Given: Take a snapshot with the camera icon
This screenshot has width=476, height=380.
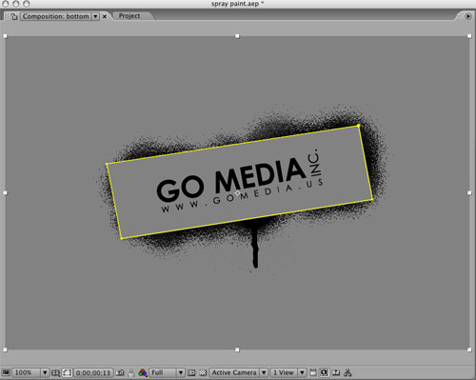Looking at the screenshot, I should 120,372.
